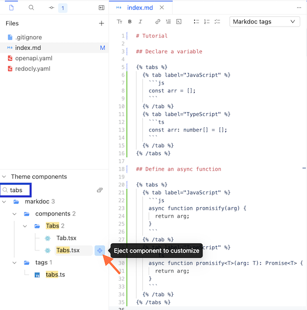Insert a numbered list
The image size is (307, 310).
click(207, 21)
